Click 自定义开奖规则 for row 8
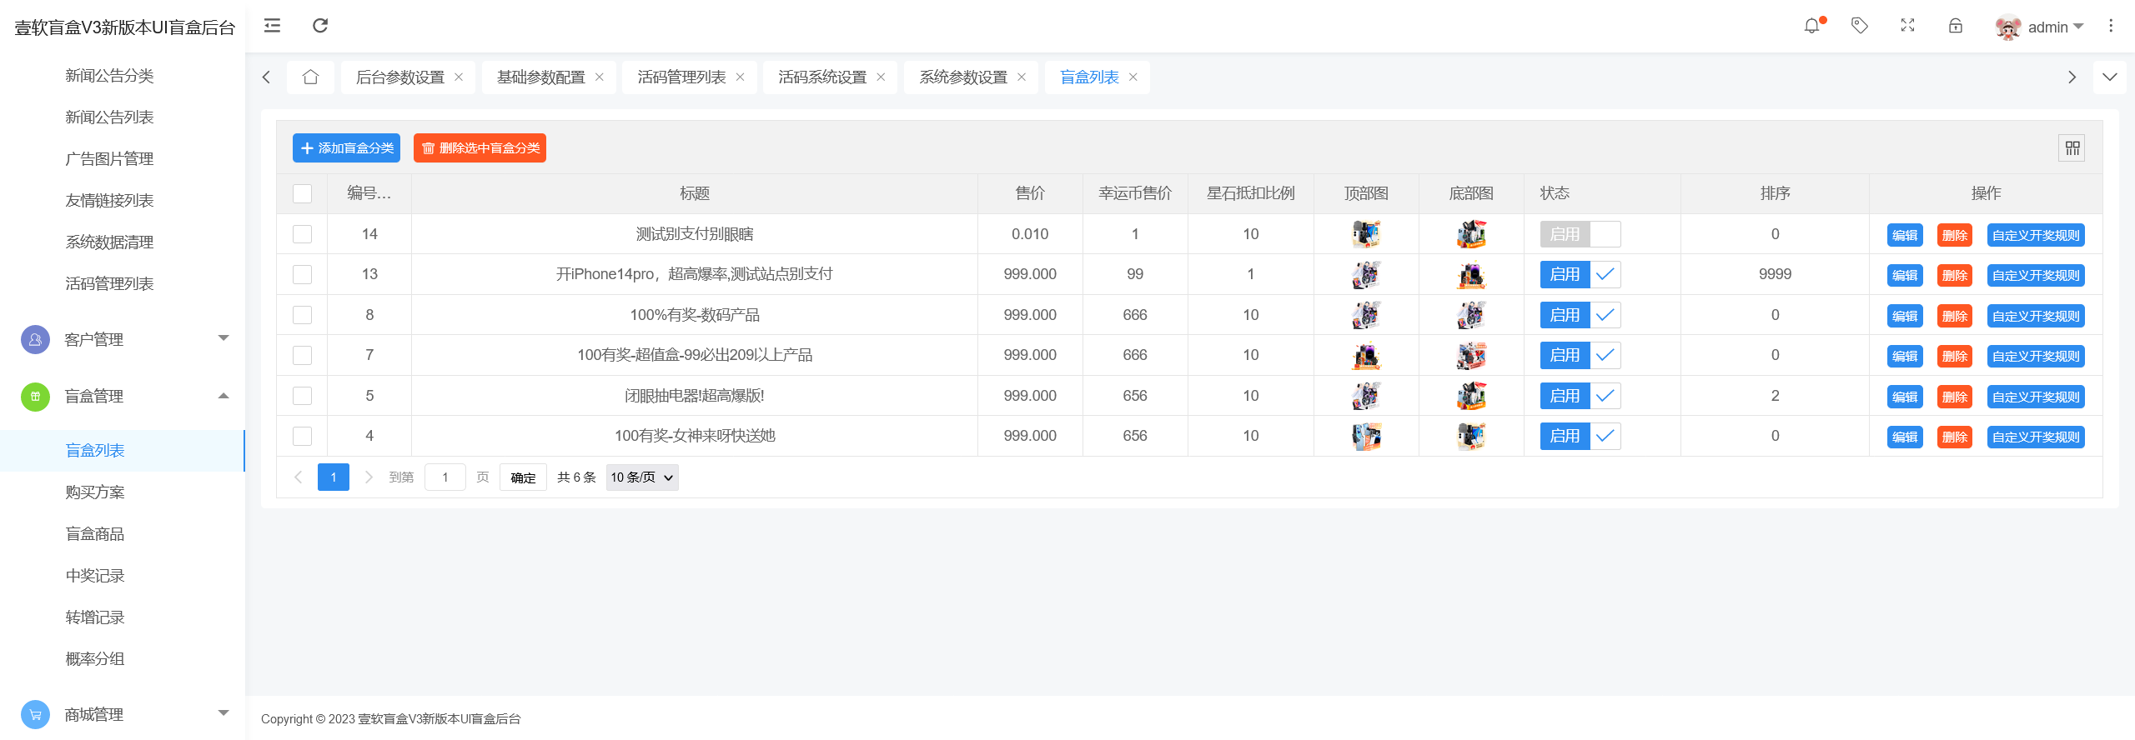Image resolution: width=2135 pixels, height=740 pixels. coord(2035,316)
